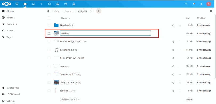216x104 pixels.
Task: Select New Folder 2 checkbox
Action: tap(49, 25)
